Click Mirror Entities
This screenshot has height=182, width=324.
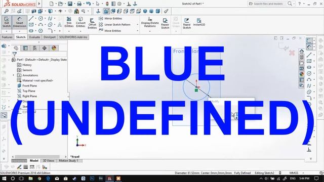pos(110,19)
